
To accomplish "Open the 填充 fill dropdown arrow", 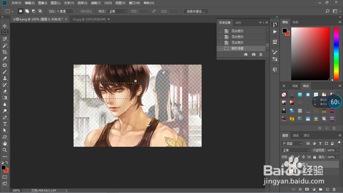I will (339, 157).
